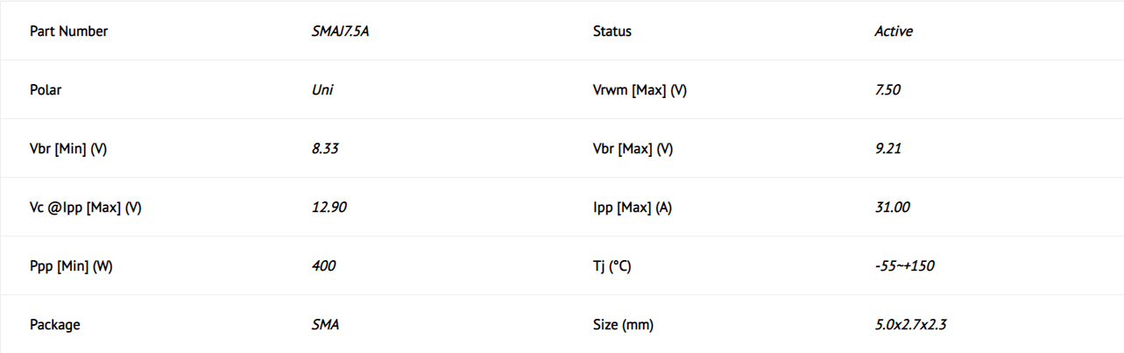Click the Ipp [Max] (A) label
Image resolution: width=1124 pixels, height=353 pixels.
(633, 208)
